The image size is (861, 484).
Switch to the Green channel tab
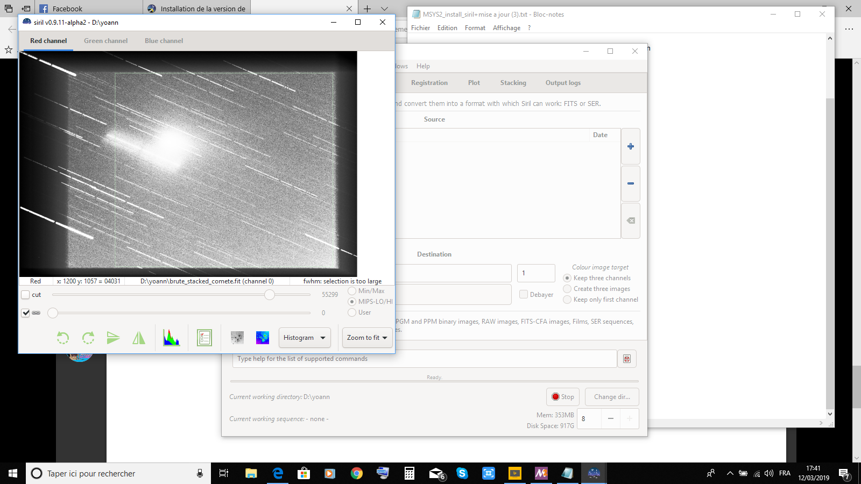(x=105, y=41)
